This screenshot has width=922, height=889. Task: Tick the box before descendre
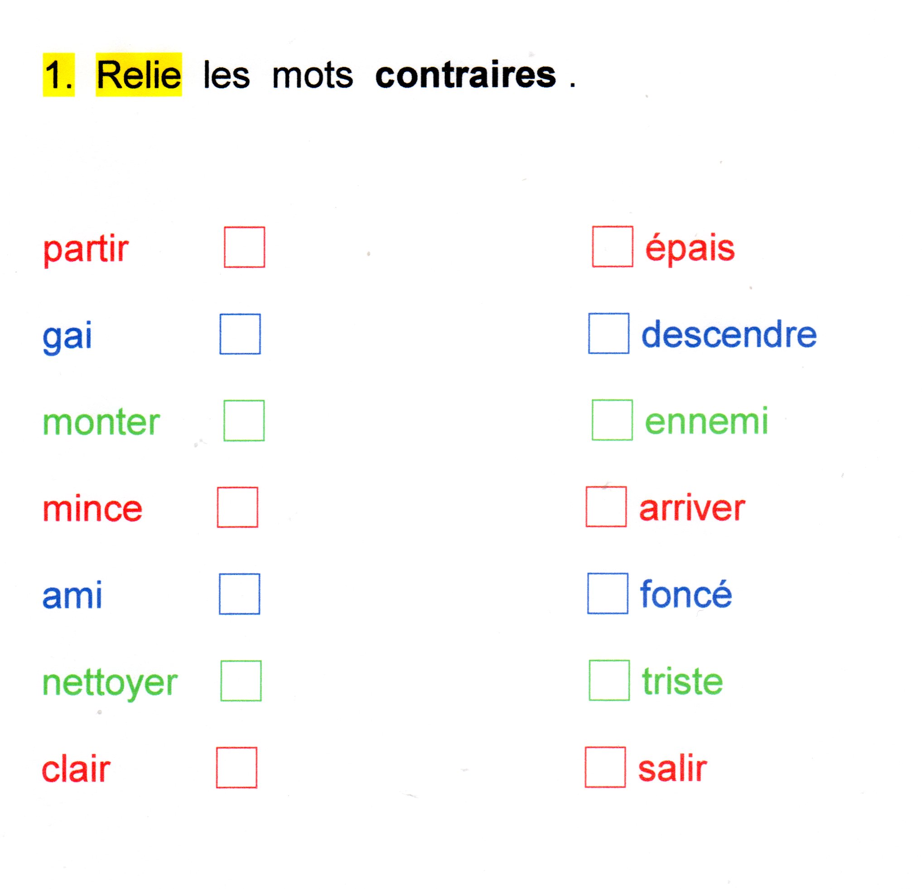point(608,333)
